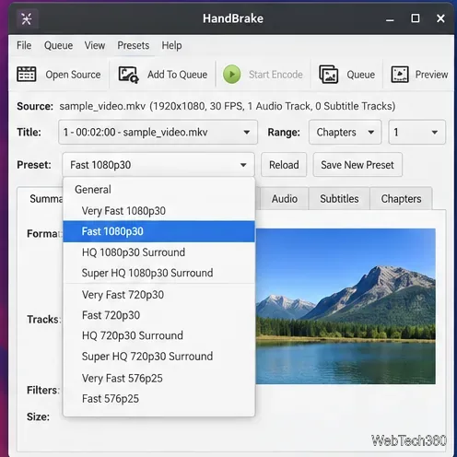Click the Preview toolbar label
Image resolution: width=457 pixels, height=457 pixels.
click(x=431, y=75)
